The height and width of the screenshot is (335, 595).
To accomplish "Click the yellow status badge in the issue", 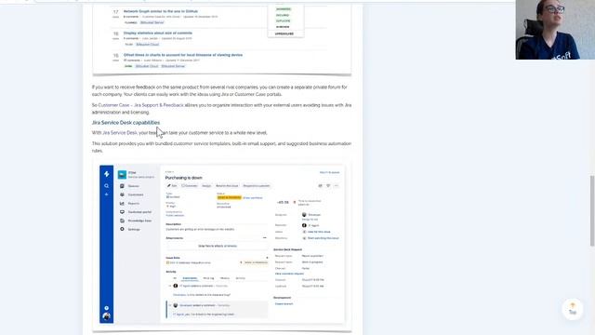I will (230, 197).
